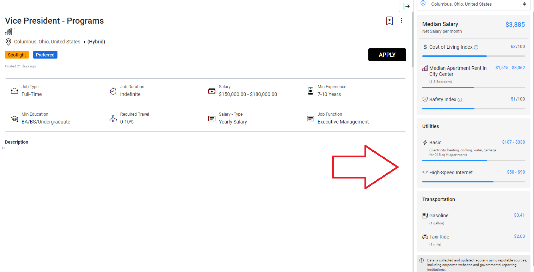Click the job description vertical scrollbar
This screenshot has width=534, height=272.
tap(412, 35)
